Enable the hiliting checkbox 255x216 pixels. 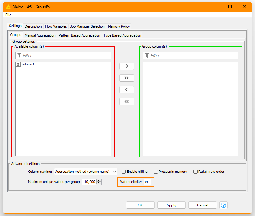click(124, 172)
